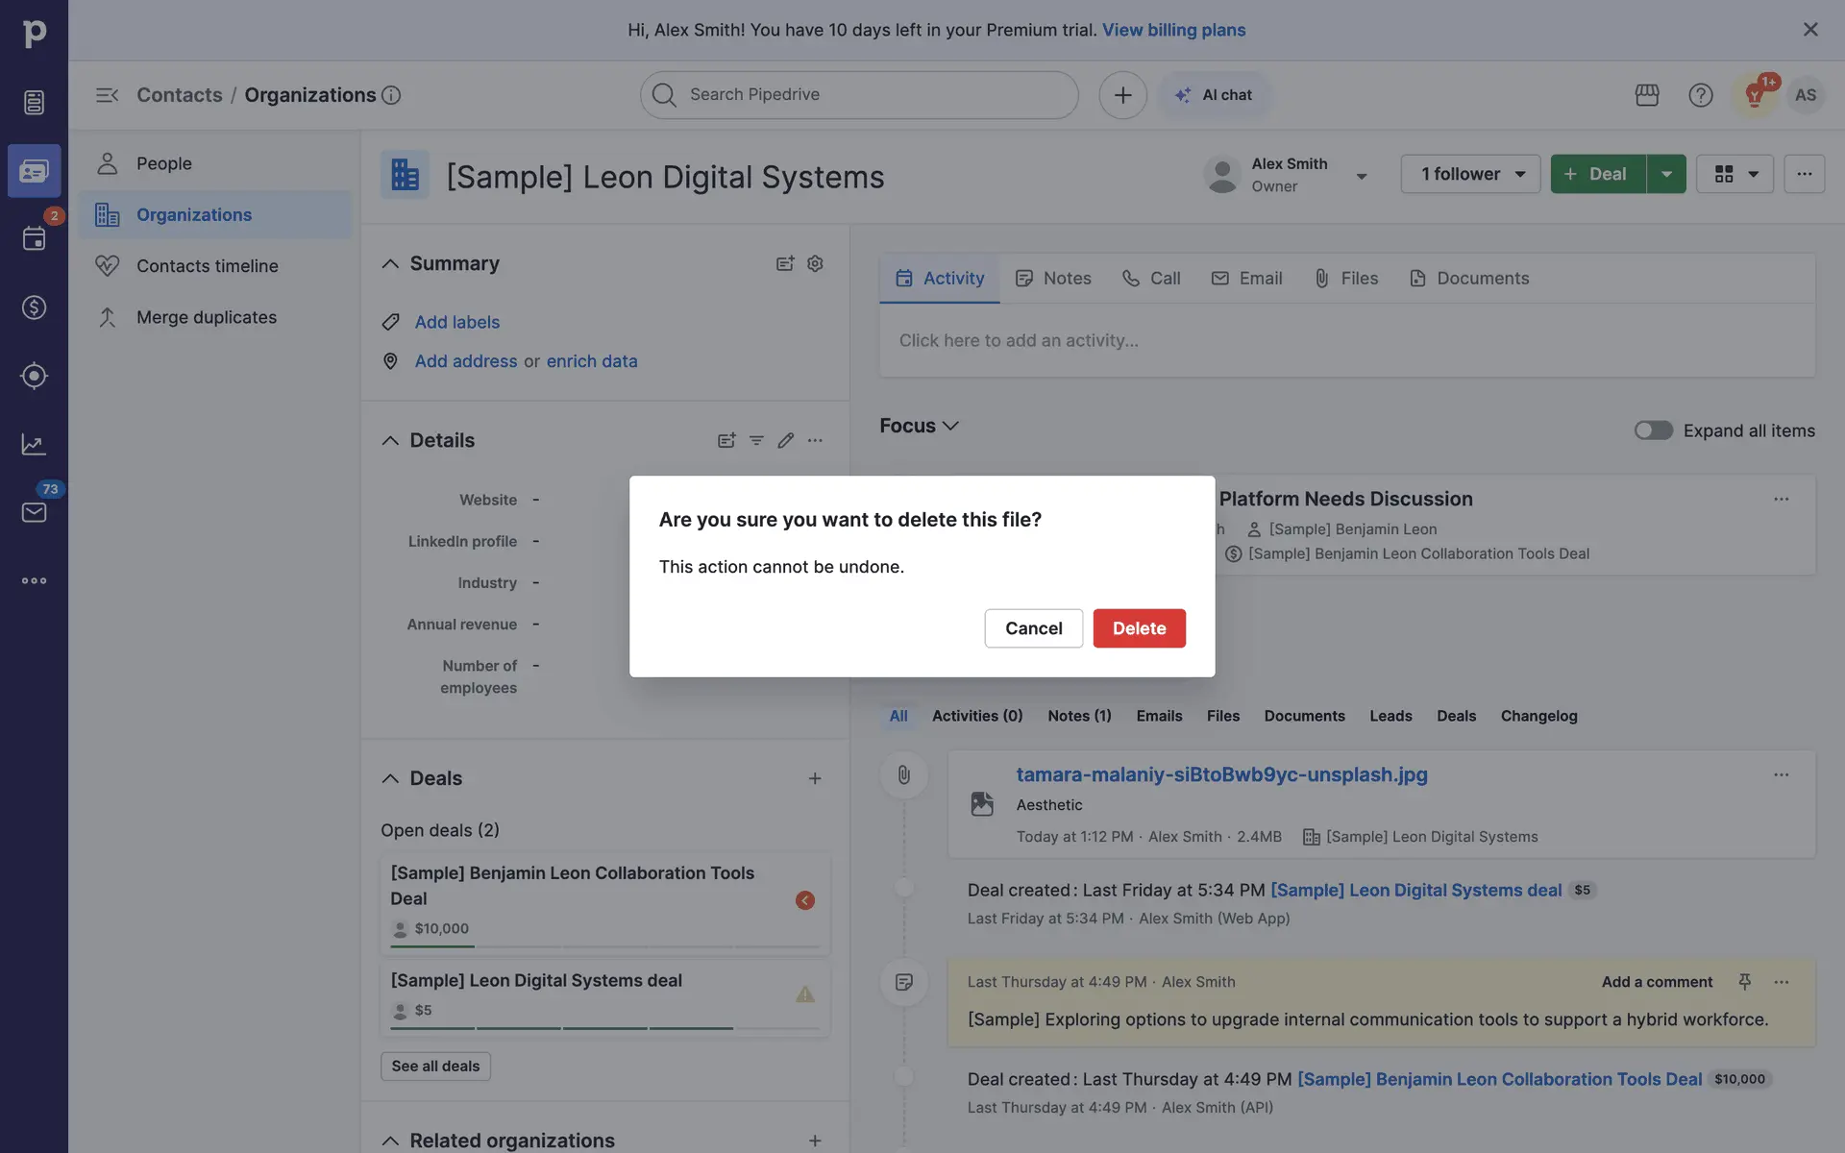Open Campaigns target icon in sidebar
1845x1153 pixels.
coord(34,376)
